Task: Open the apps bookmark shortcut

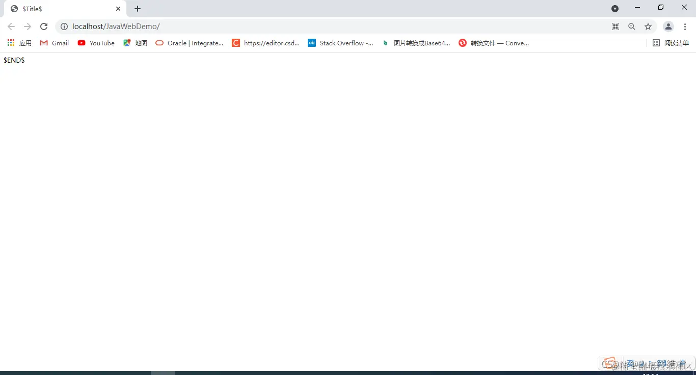Action: click(19, 43)
